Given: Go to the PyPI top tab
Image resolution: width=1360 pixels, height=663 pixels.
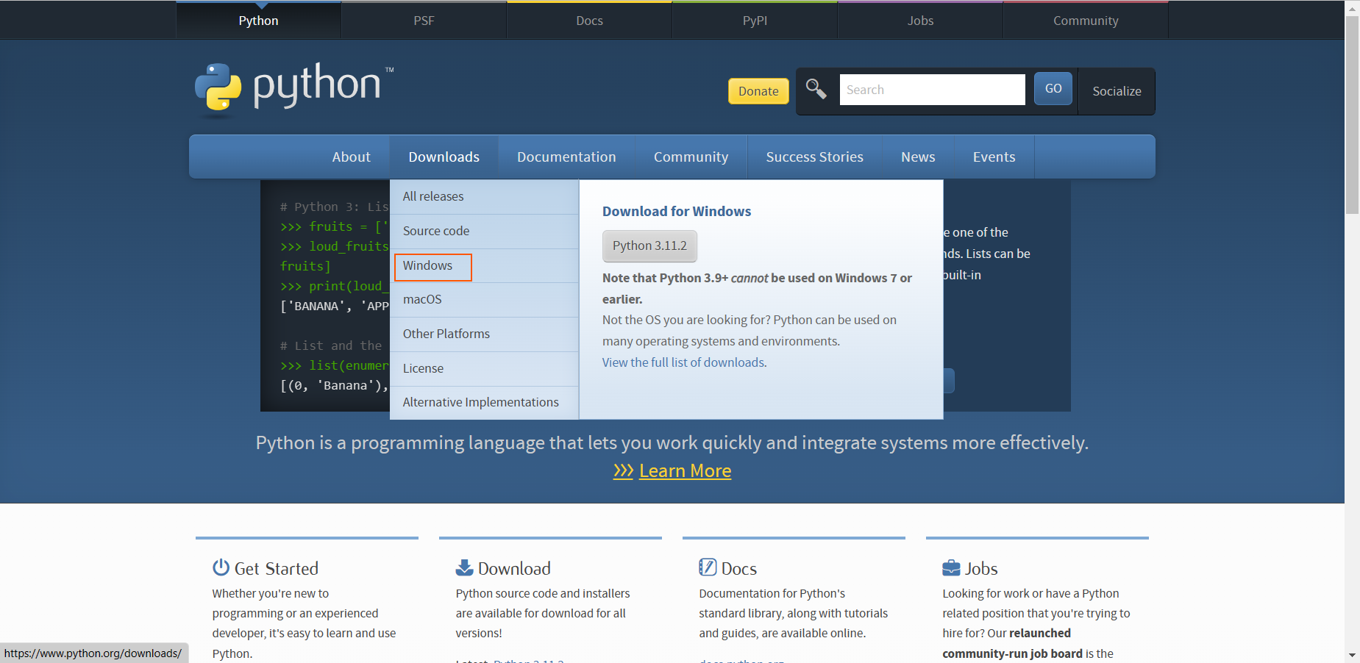Looking at the screenshot, I should [x=755, y=21].
